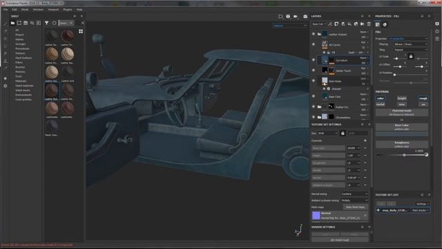The width and height of the screenshot is (442, 249).
Task: Open the File menu
Action: 6,10
